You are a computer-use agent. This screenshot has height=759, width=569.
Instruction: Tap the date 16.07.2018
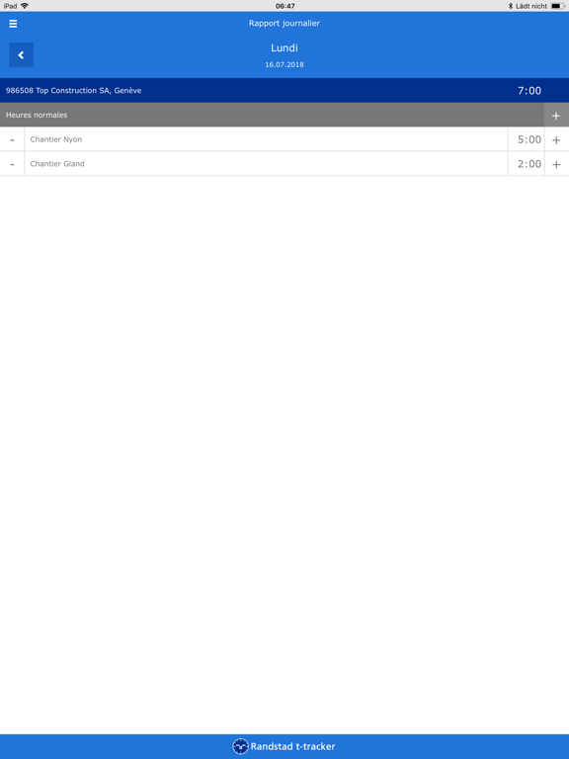click(284, 64)
